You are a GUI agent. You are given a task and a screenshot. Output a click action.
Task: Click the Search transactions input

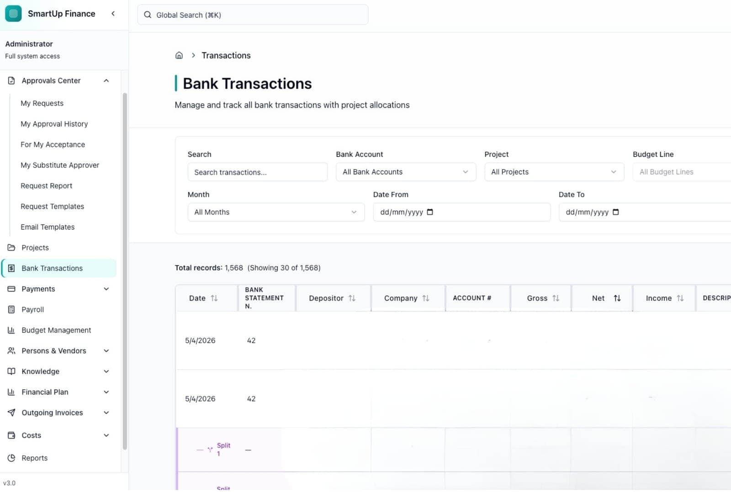258,172
